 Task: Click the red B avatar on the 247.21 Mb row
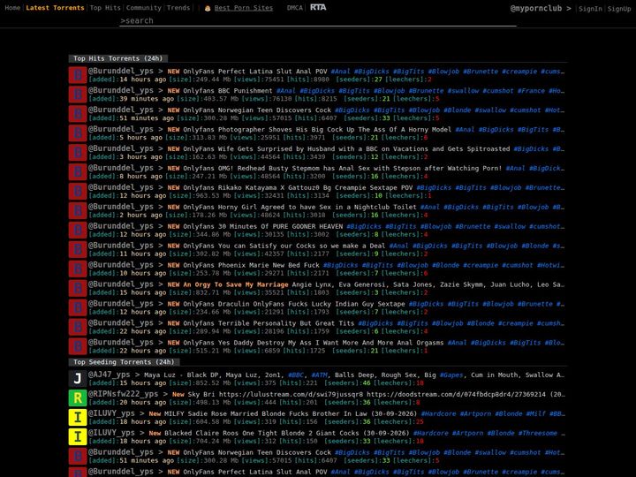coord(78,172)
